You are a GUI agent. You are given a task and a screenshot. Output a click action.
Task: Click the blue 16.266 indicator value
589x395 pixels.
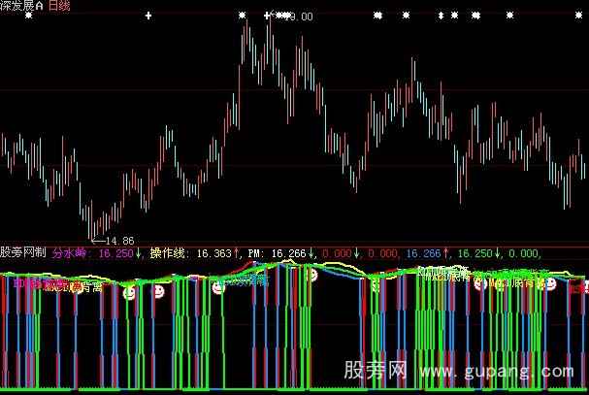point(423,253)
